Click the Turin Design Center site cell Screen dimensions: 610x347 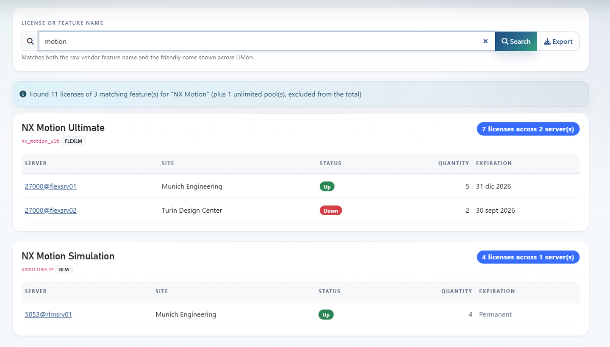click(x=192, y=210)
